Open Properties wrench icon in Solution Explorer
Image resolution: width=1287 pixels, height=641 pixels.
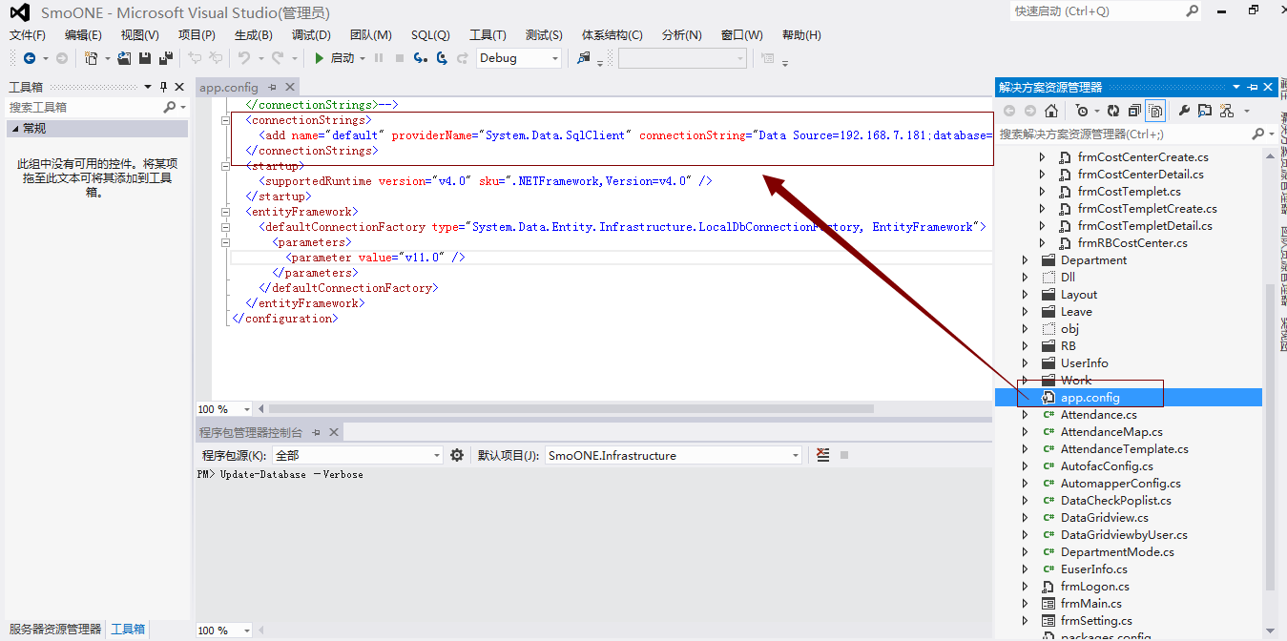(x=1185, y=111)
